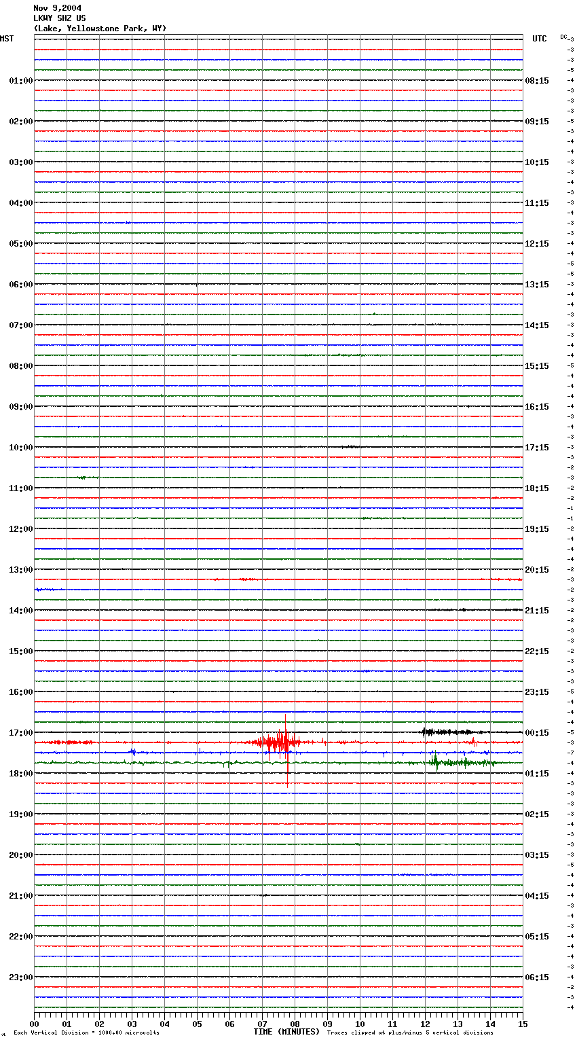The width and height of the screenshot is (577, 1042).
Task: Click the black seismic burst on the 17:00 trace
Action: (453, 732)
